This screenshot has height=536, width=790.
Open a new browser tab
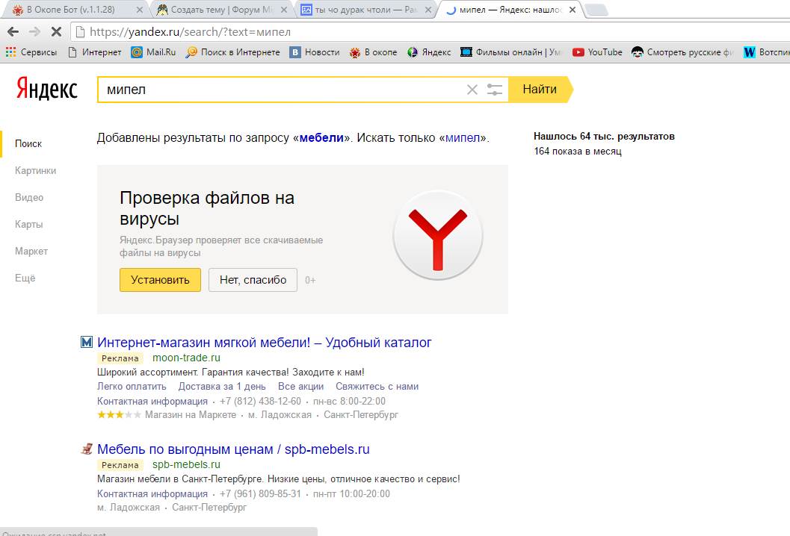(x=597, y=10)
